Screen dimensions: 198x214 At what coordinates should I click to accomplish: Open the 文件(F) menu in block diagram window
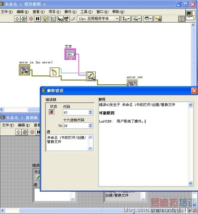(7, 12)
